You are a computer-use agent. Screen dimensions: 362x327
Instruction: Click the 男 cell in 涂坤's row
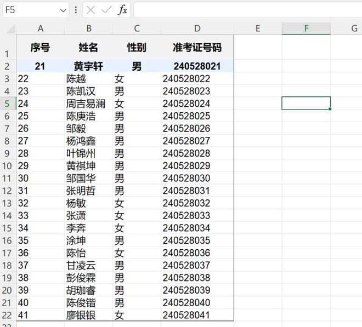137,240
